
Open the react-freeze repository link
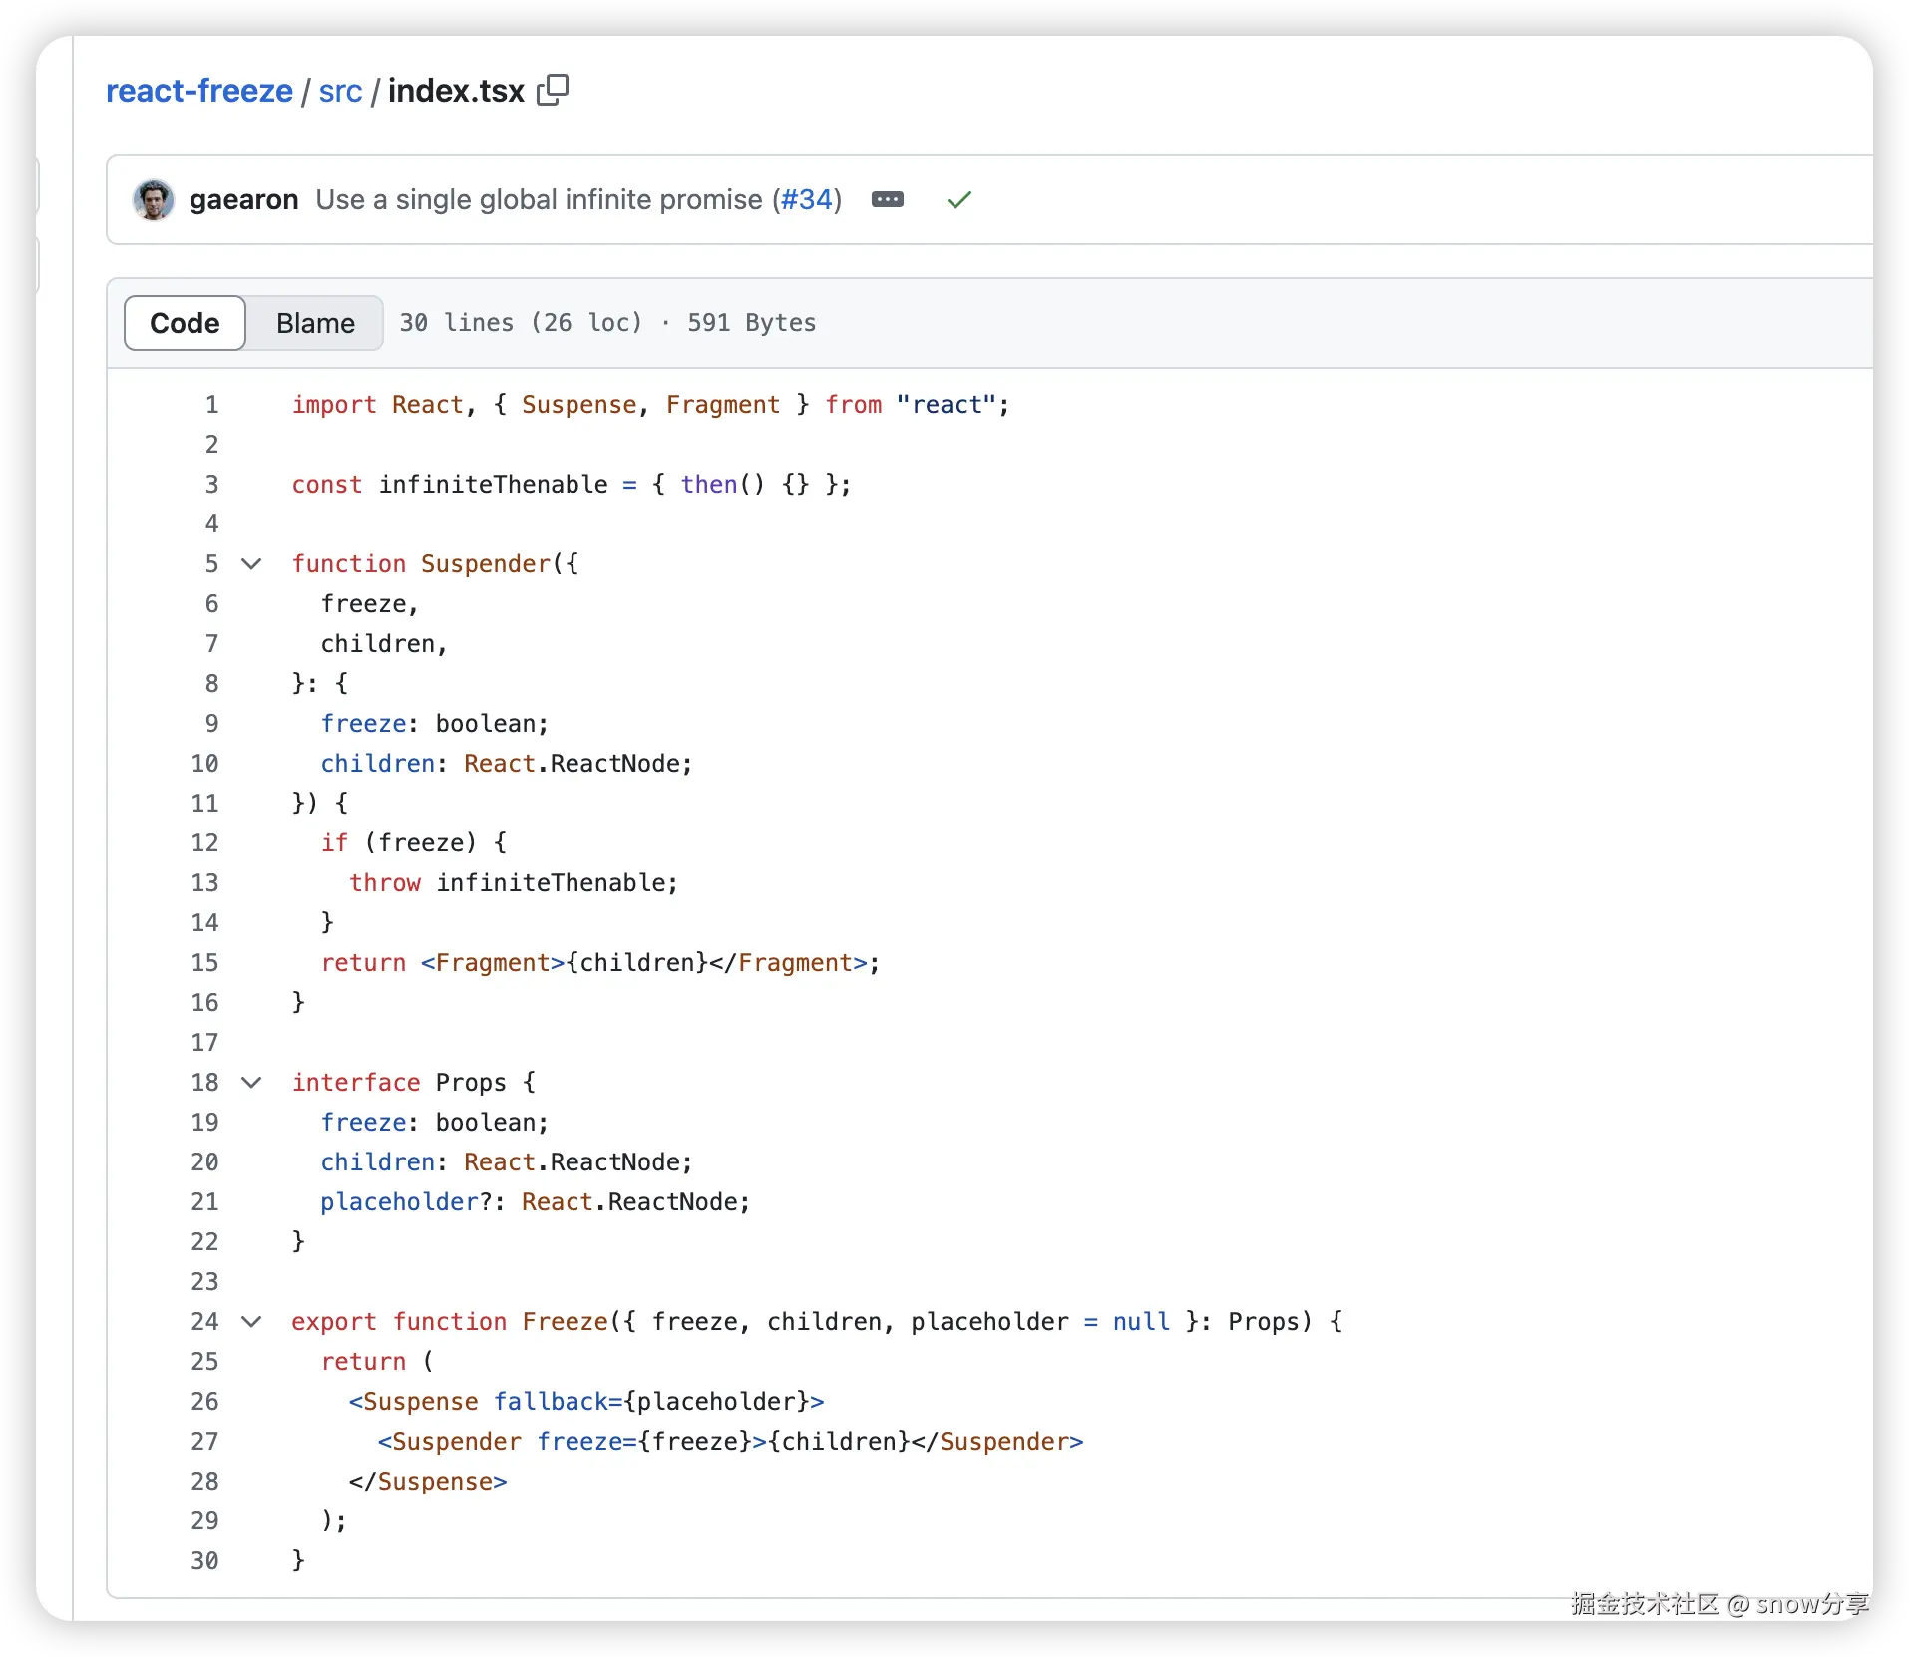click(x=199, y=91)
